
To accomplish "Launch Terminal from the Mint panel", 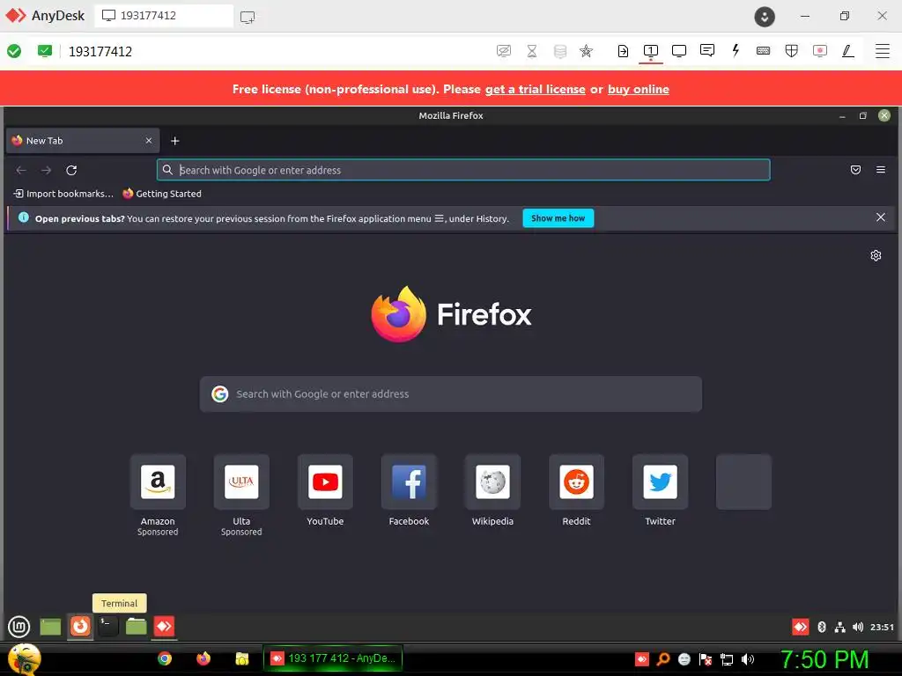I will point(107,626).
